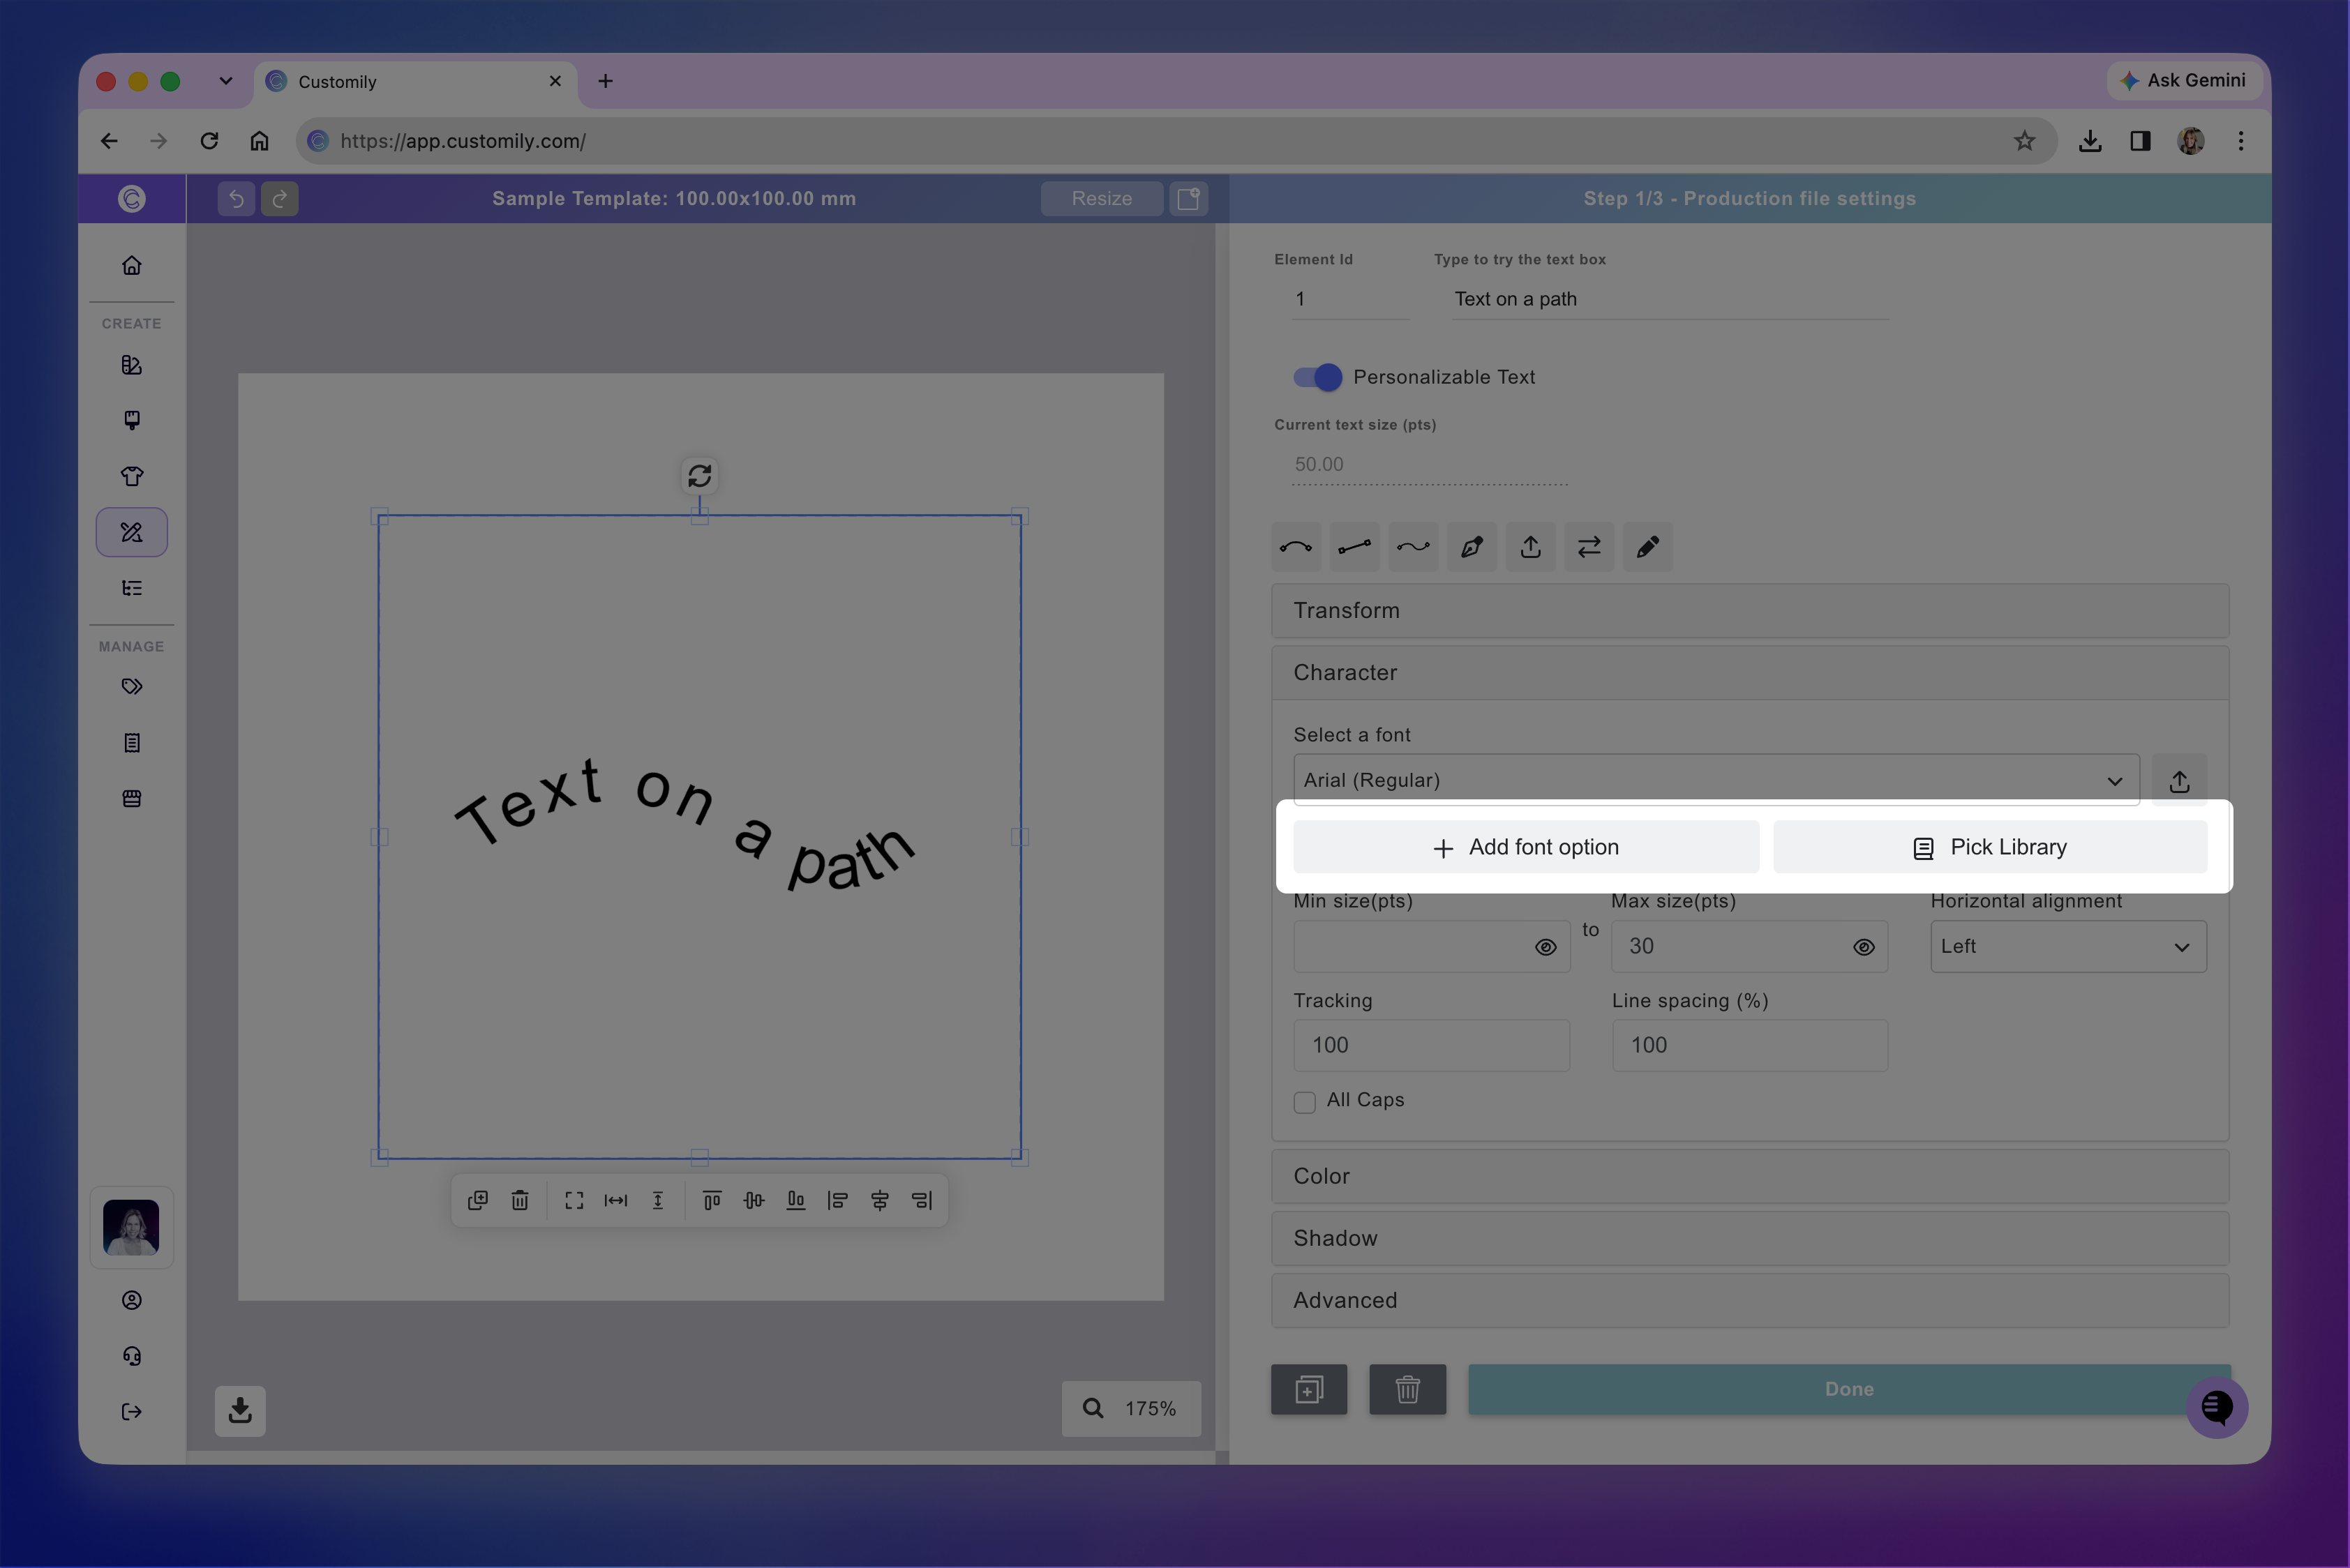
Task: Align element to right edge
Action: [922, 1200]
